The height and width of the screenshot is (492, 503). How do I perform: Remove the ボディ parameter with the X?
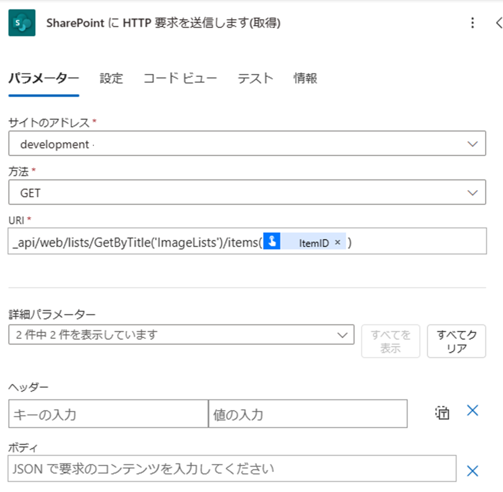click(472, 471)
